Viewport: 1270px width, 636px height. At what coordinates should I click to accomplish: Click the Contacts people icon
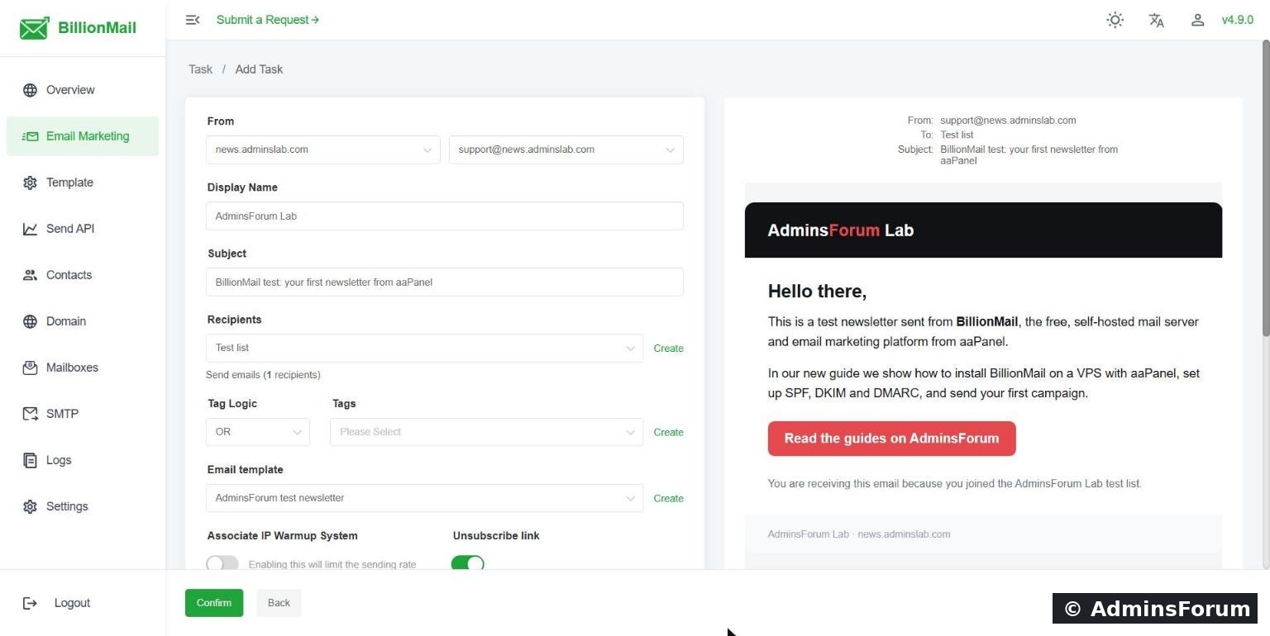point(31,275)
